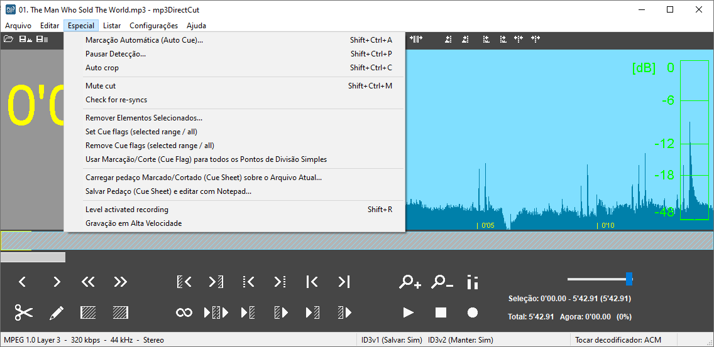Click the Total: 5'42.91 text

[531, 316]
